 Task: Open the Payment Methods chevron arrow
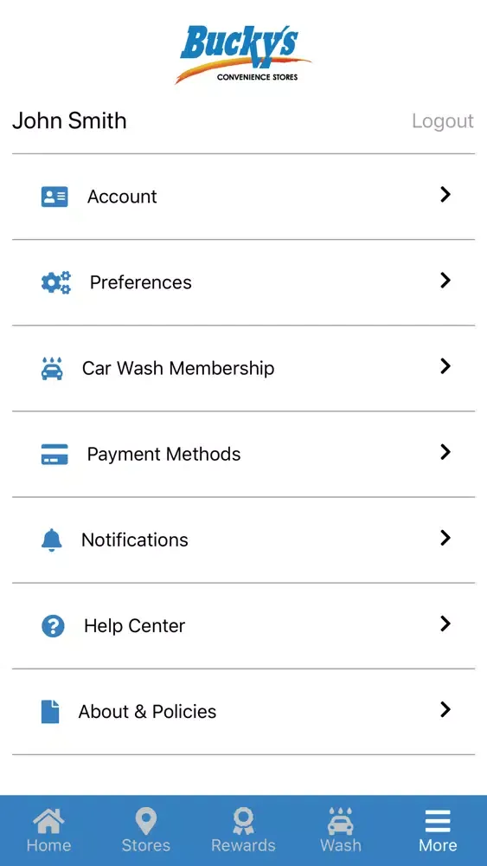[x=445, y=452]
